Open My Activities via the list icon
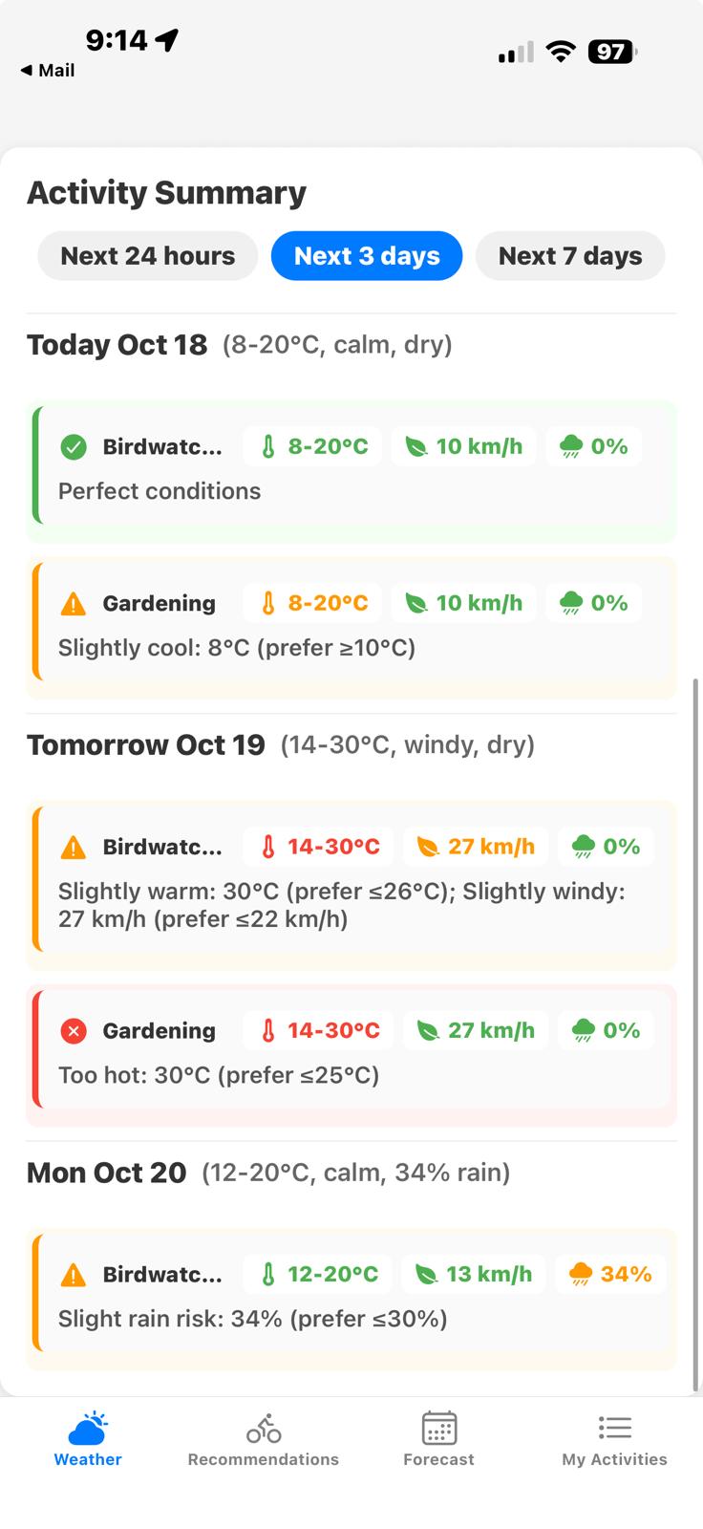 (614, 1427)
